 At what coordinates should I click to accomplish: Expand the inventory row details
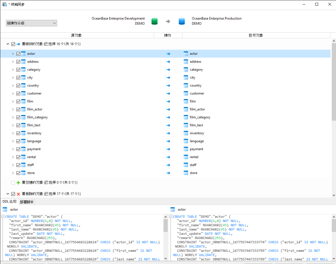(13, 133)
